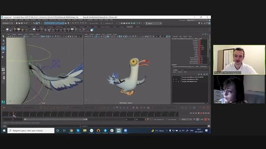Click the Maya logo at toolbox bottom
Viewport: 266px width, 149px height.
pos(3,102)
